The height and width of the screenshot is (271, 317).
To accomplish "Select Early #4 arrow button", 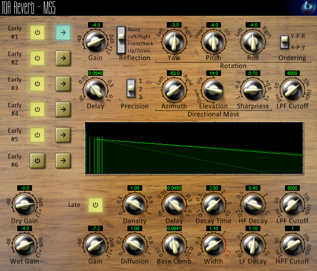I will (x=63, y=109).
